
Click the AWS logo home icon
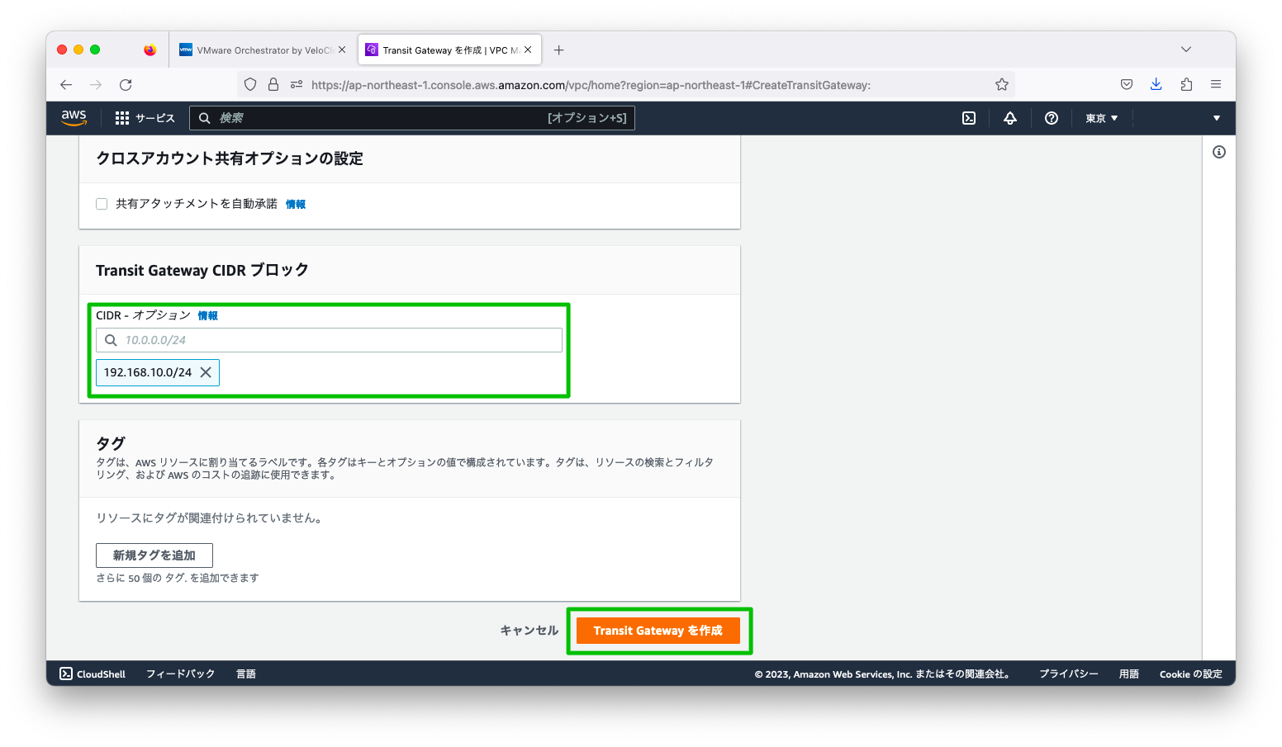(74, 118)
